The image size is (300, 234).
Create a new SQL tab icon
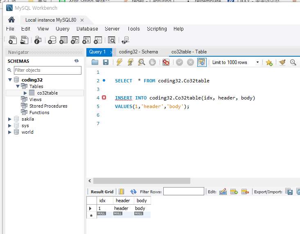[13, 40]
